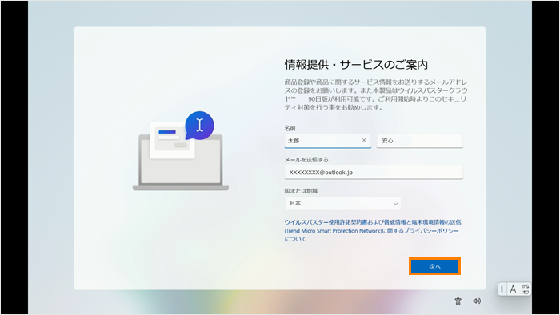Open the accessibility icon at the bottom right
Screen dimensions: 560x315
tap(458, 301)
